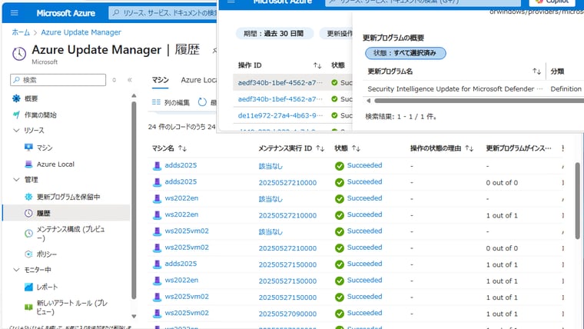Click 該当なし in first adds2025 row

tap(270, 166)
